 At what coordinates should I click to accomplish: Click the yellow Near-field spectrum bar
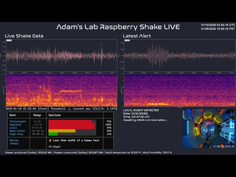pos(62,131)
